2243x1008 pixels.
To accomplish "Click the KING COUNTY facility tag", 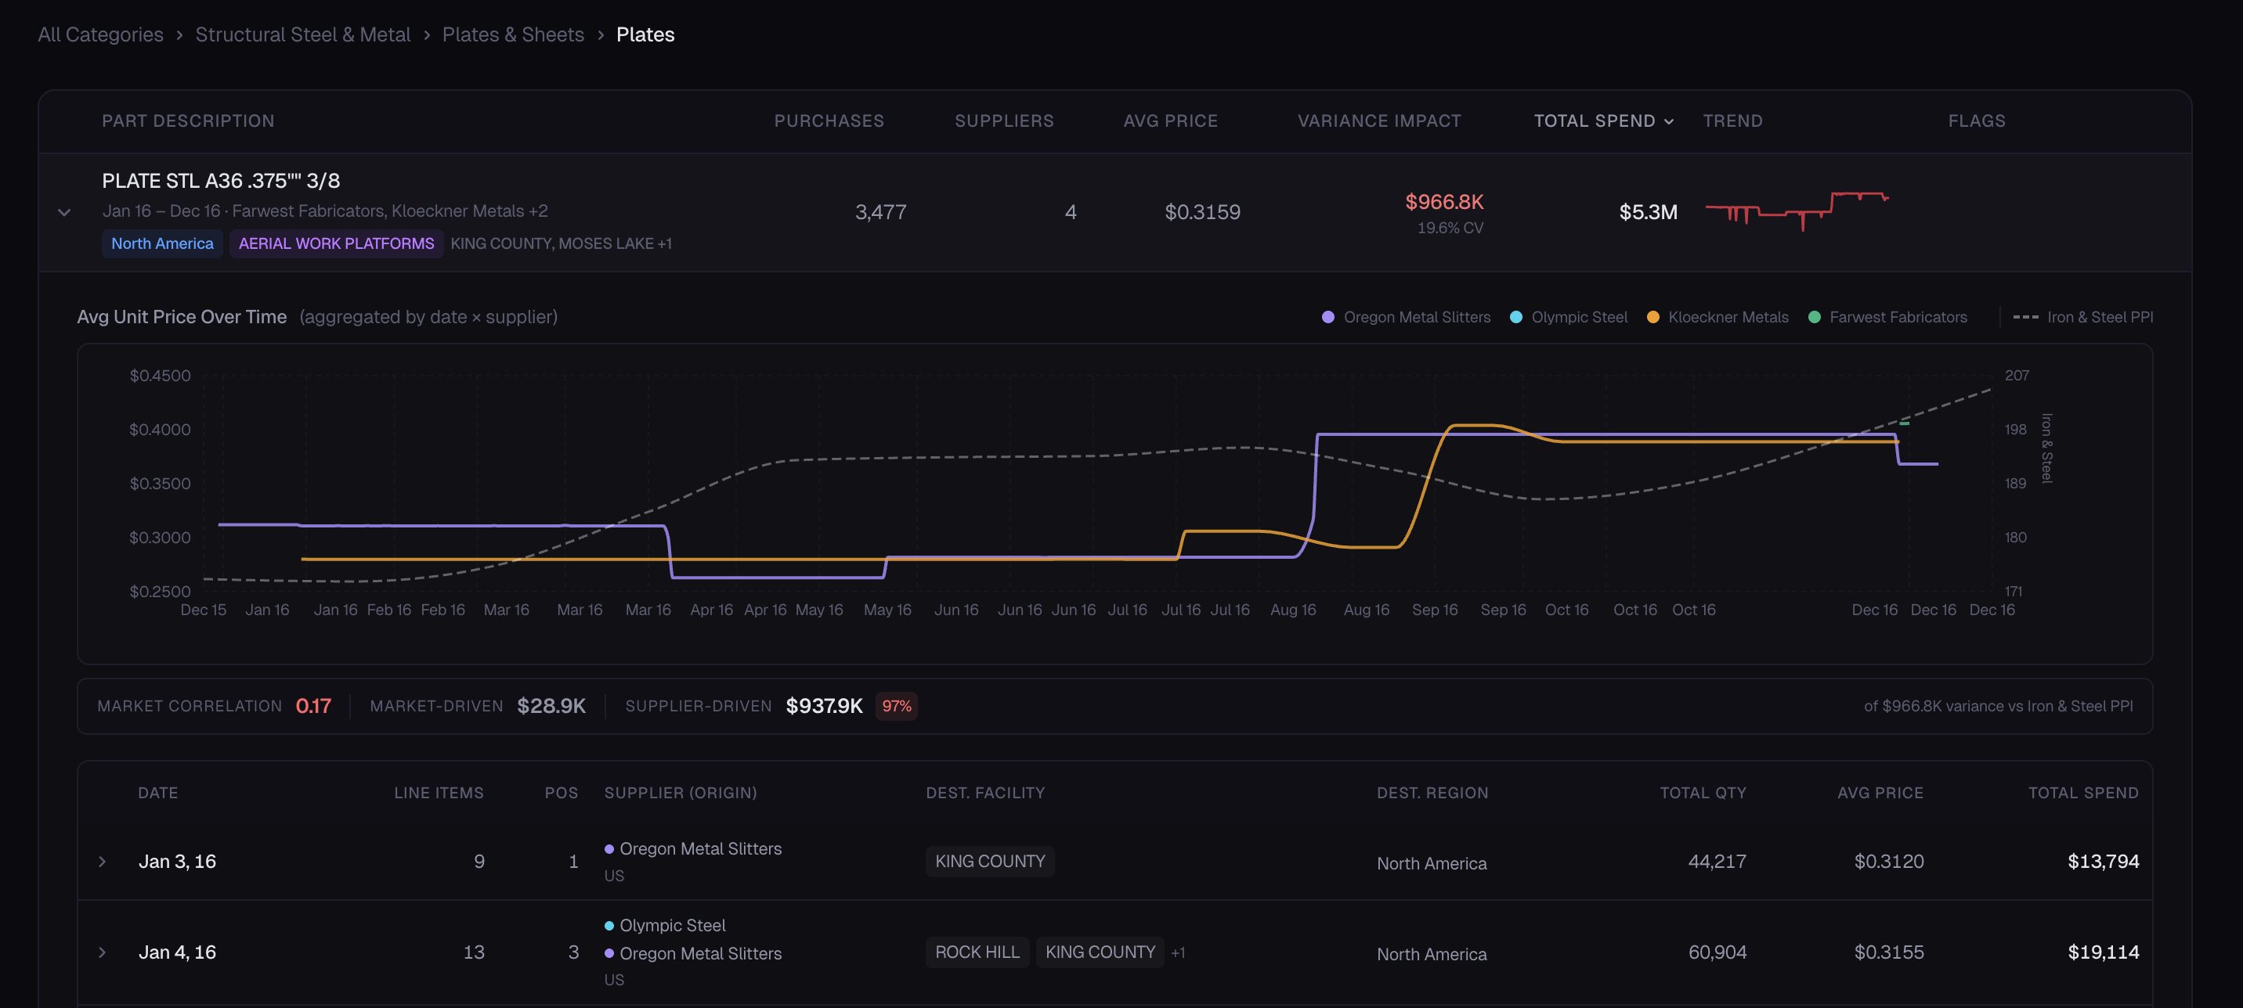I will tap(989, 861).
